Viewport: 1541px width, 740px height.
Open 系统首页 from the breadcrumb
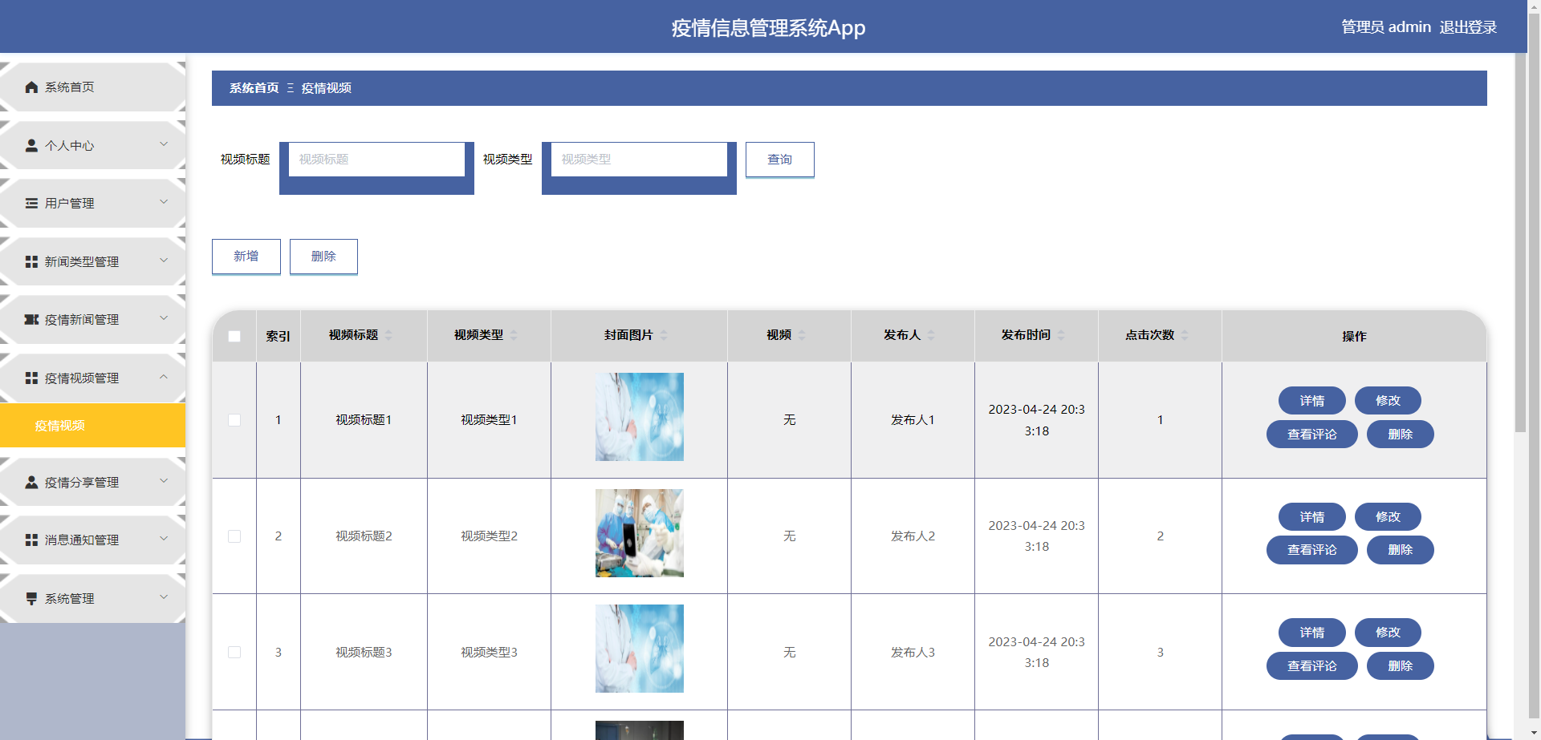click(253, 88)
